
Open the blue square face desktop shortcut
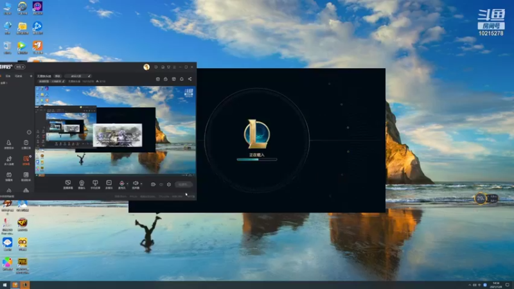coord(7,244)
